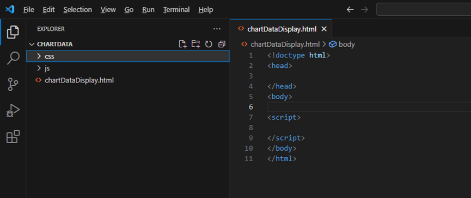Expand the js folder
471x198 pixels.
[127, 68]
